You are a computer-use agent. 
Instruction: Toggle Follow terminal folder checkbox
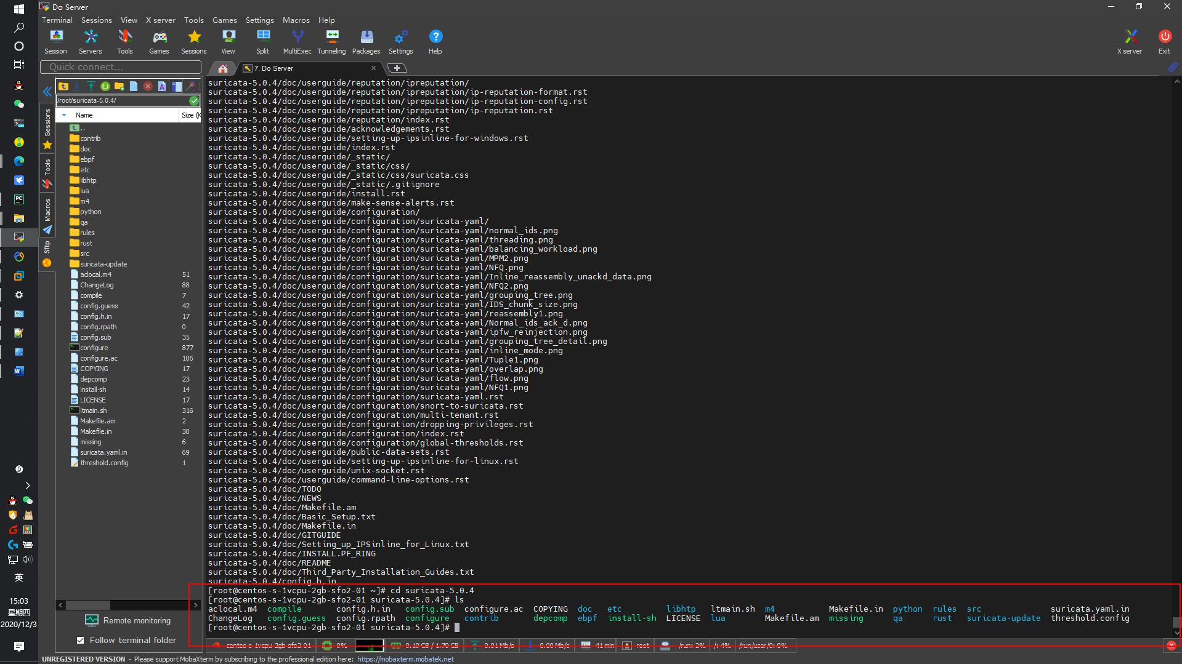point(80,640)
